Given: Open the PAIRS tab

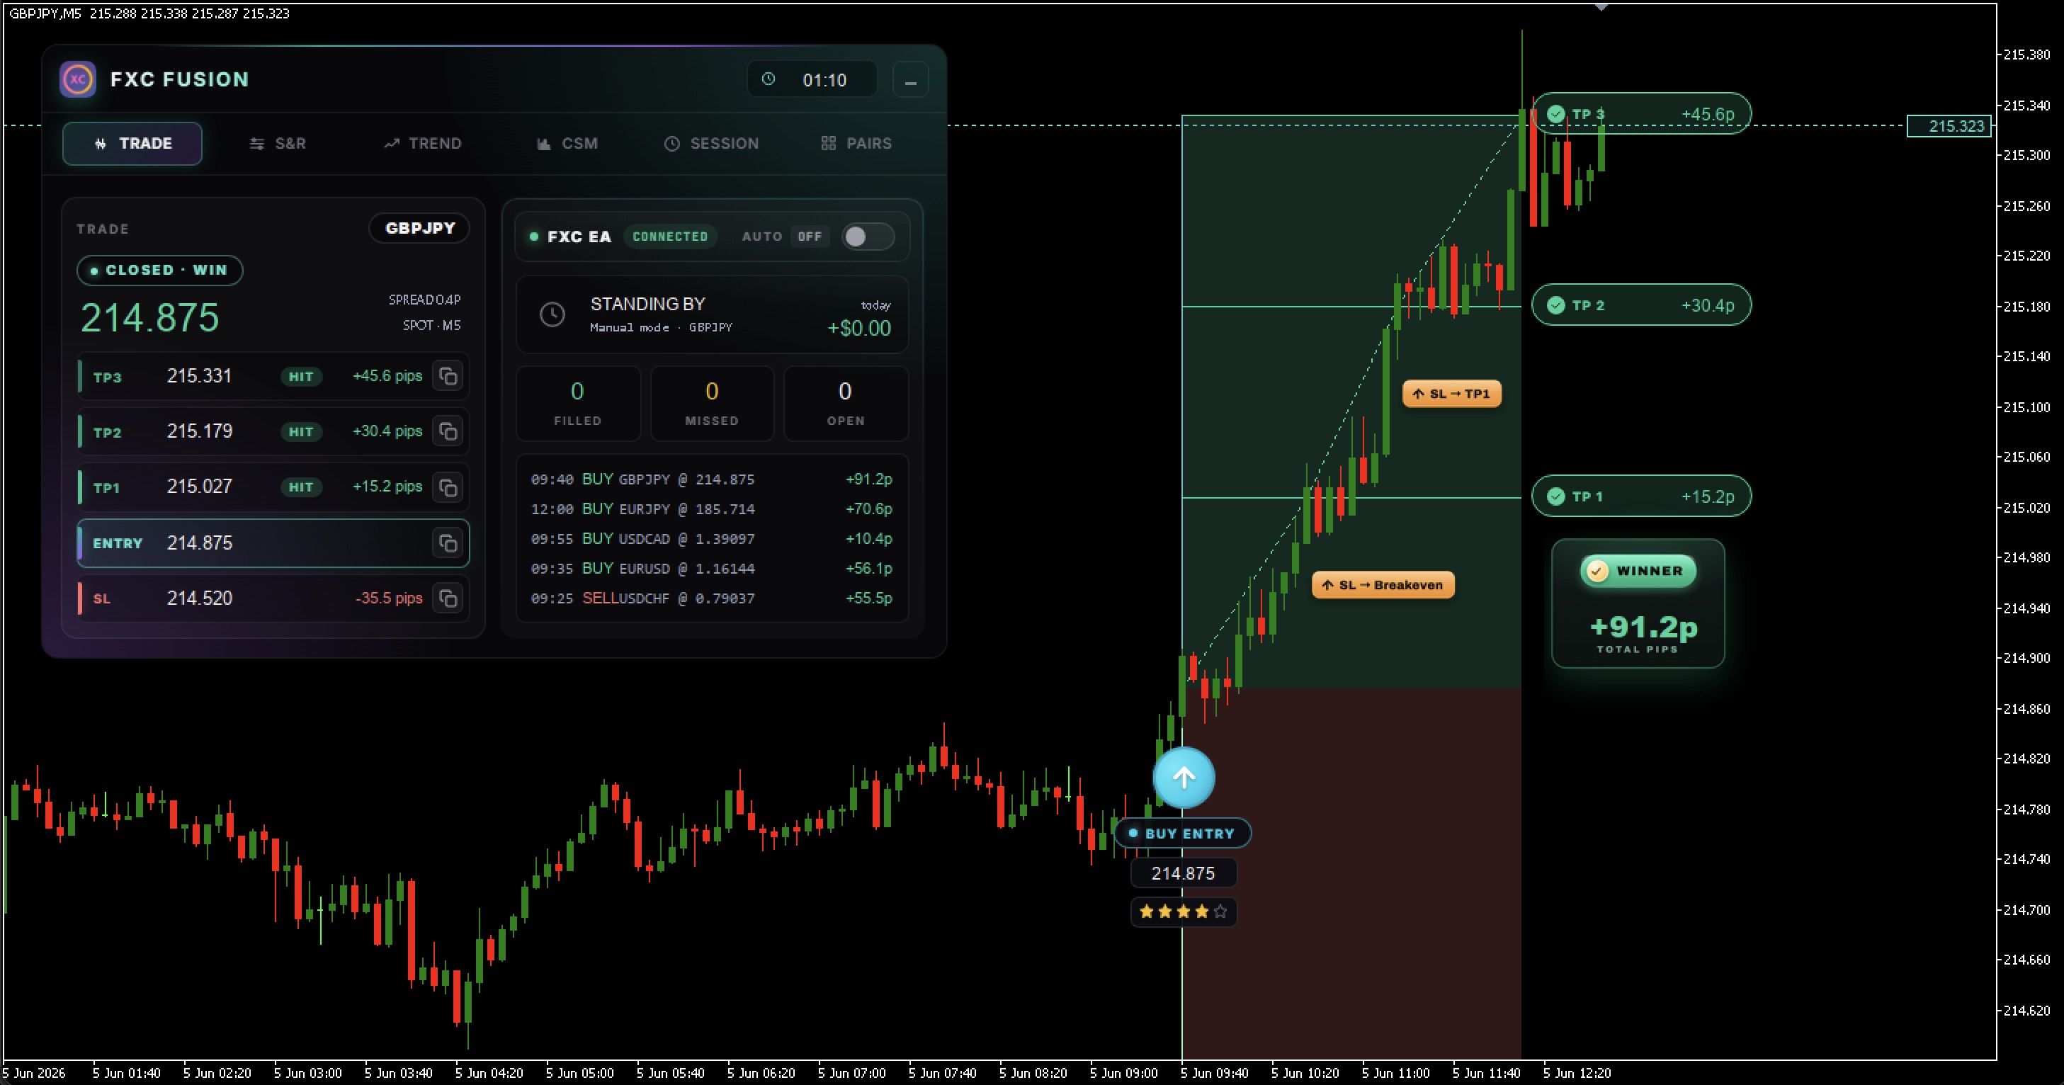Looking at the screenshot, I should click(856, 144).
